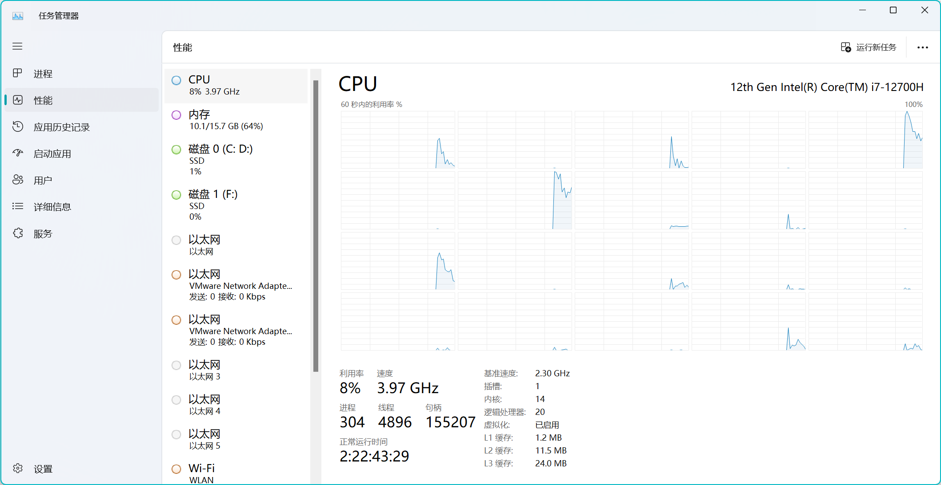Select the 内存 (Memory) resource entry
Image resolution: width=941 pixels, height=485 pixels.
(x=236, y=120)
